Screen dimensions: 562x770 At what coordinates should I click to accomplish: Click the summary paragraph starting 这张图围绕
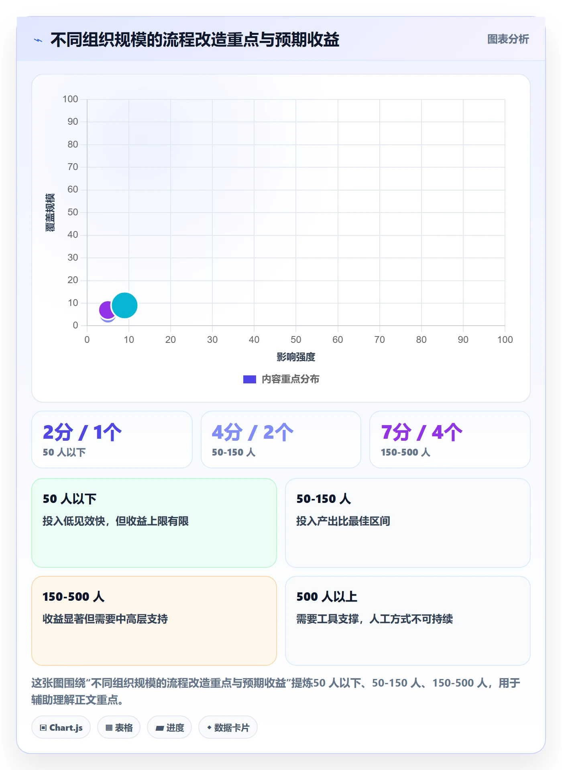coord(276,691)
